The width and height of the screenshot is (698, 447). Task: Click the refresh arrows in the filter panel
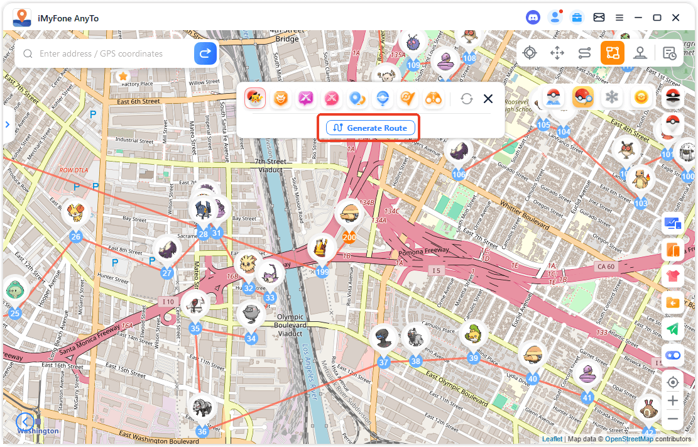[466, 99]
